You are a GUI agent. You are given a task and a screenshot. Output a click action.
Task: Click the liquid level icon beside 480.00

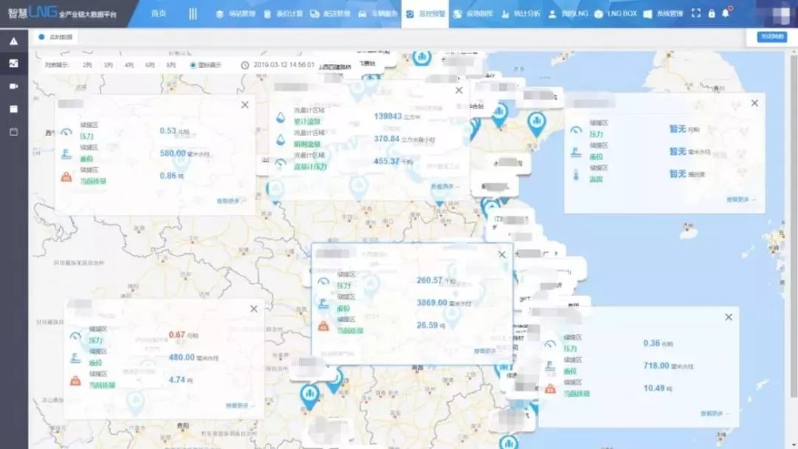[75, 358]
